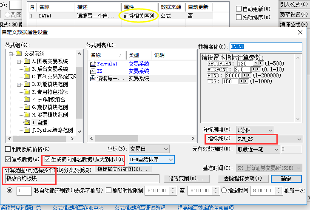
Task: Select the Formula1 formula icon
Action: click(x=93, y=64)
